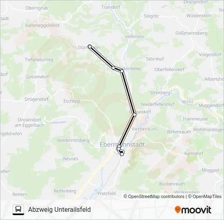Select the stop marker near Unterleinleiter
The image size is (224, 220).
[x=122, y=71]
